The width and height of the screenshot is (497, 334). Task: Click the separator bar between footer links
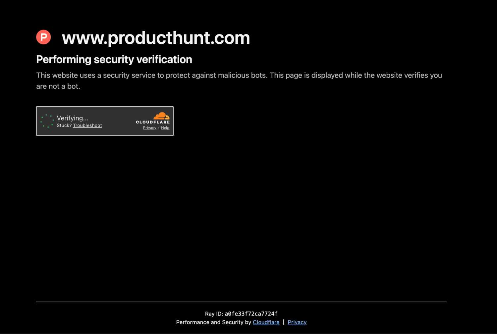[284, 322]
